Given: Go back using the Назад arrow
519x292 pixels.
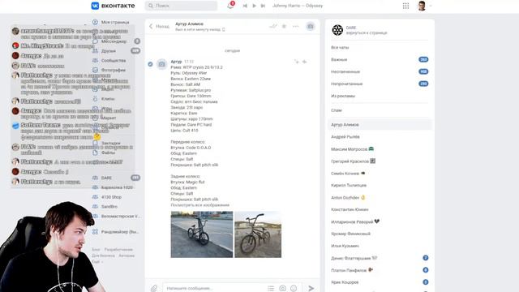Looking at the screenshot, I should click(x=159, y=26).
